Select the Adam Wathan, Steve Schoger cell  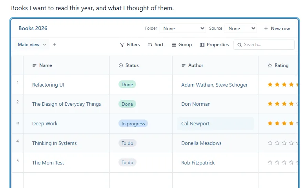(215, 85)
